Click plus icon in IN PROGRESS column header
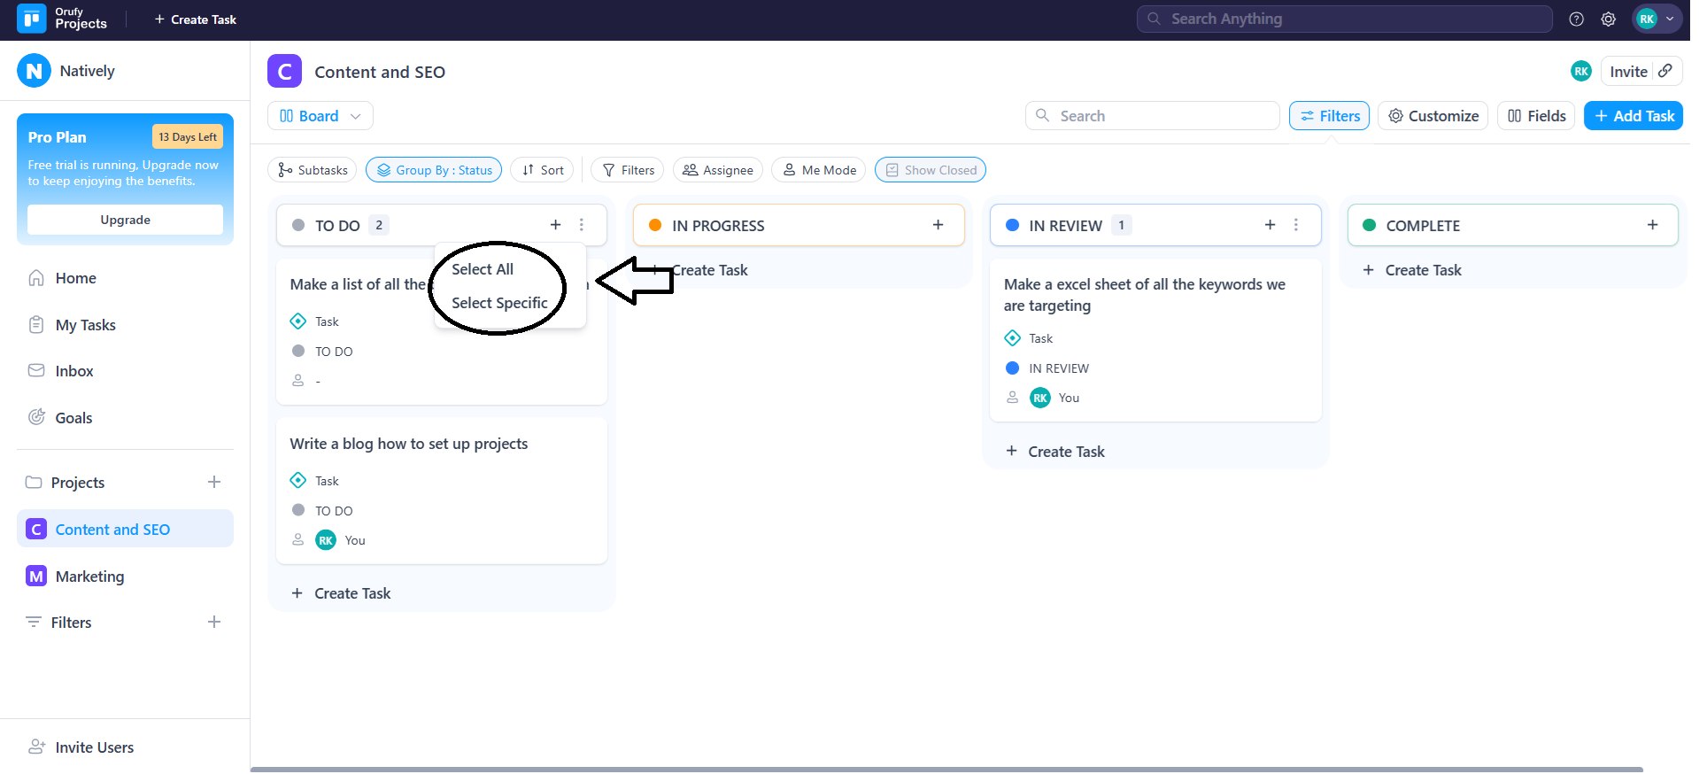 click(x=938, y=225)
